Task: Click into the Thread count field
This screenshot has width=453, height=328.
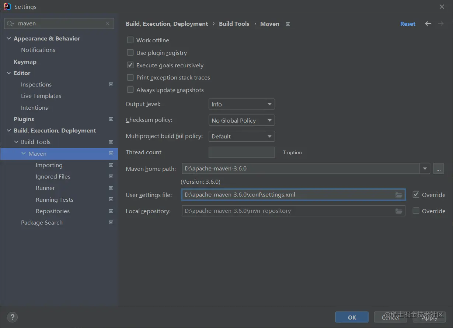Action: click(x=242, y=152)
